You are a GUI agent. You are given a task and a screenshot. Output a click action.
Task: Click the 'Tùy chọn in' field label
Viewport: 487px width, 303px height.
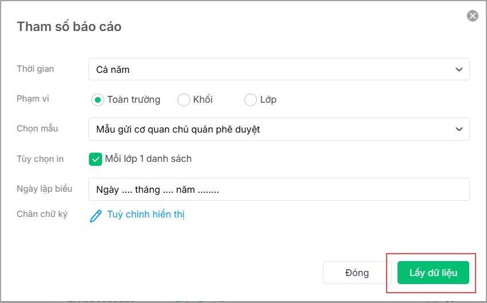[40, 159]
